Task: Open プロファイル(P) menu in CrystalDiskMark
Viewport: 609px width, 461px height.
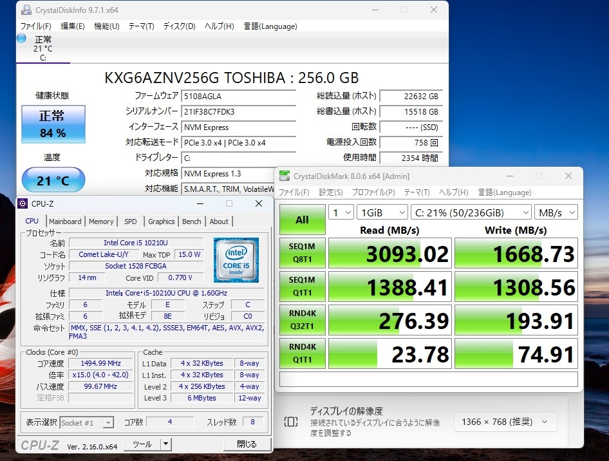Action: pos(373,193)
